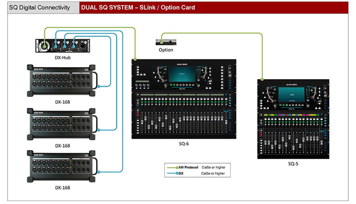Click the SQ-6 fader bank area
356x204 pixels.
183,122
